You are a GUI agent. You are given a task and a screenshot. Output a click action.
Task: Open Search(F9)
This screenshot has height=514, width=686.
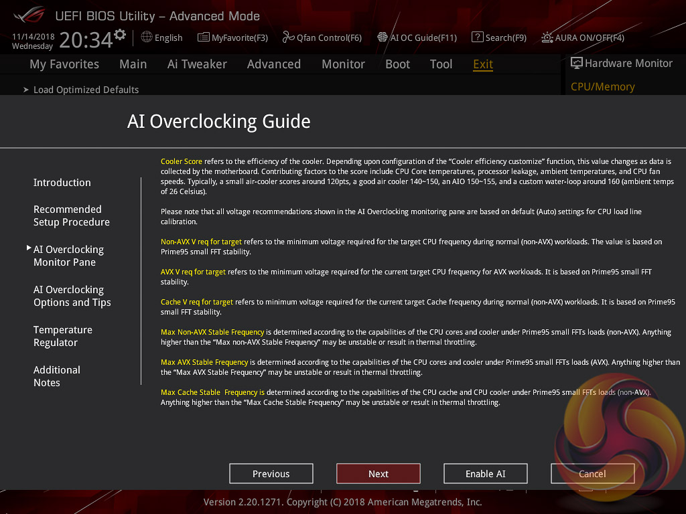506,38
